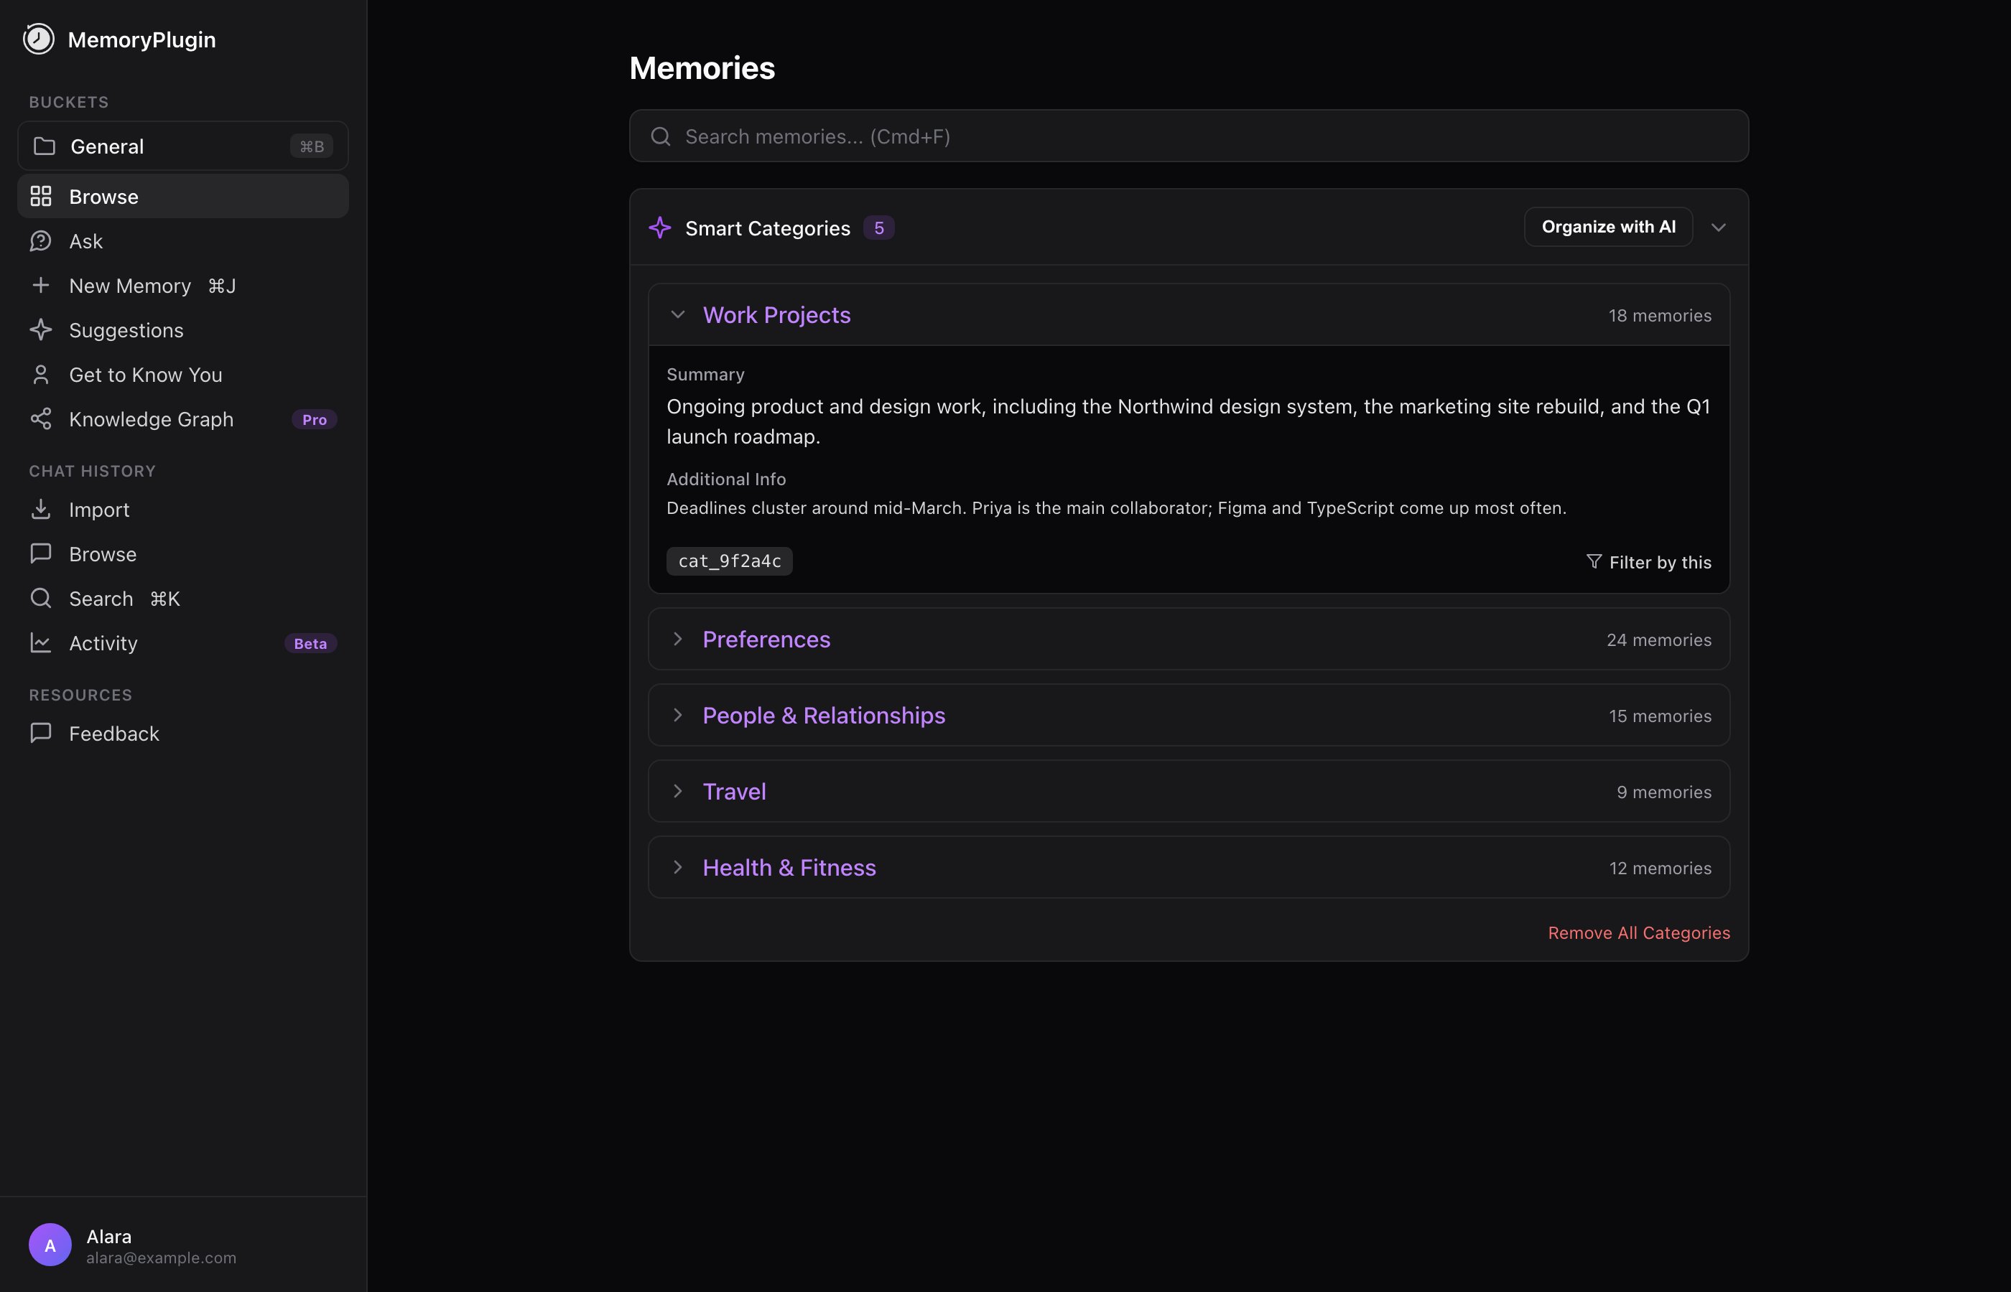The height and width of the screenshot is (1292, 2011).
Task: Open Search under Chat History
Action: point(183,598)
